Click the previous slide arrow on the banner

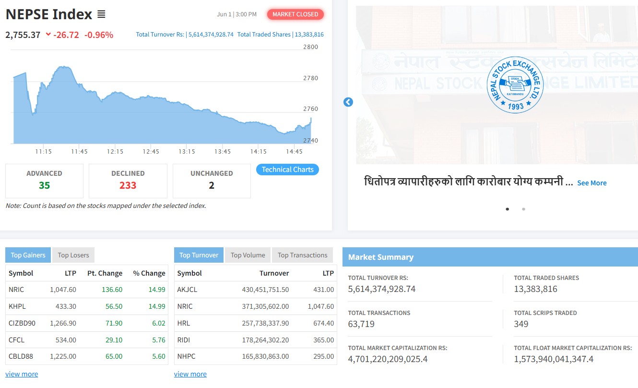click(348, 102)
